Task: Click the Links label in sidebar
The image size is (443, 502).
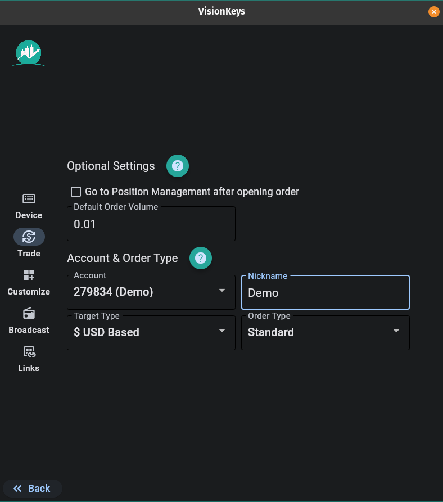Action: coord(29,368)
